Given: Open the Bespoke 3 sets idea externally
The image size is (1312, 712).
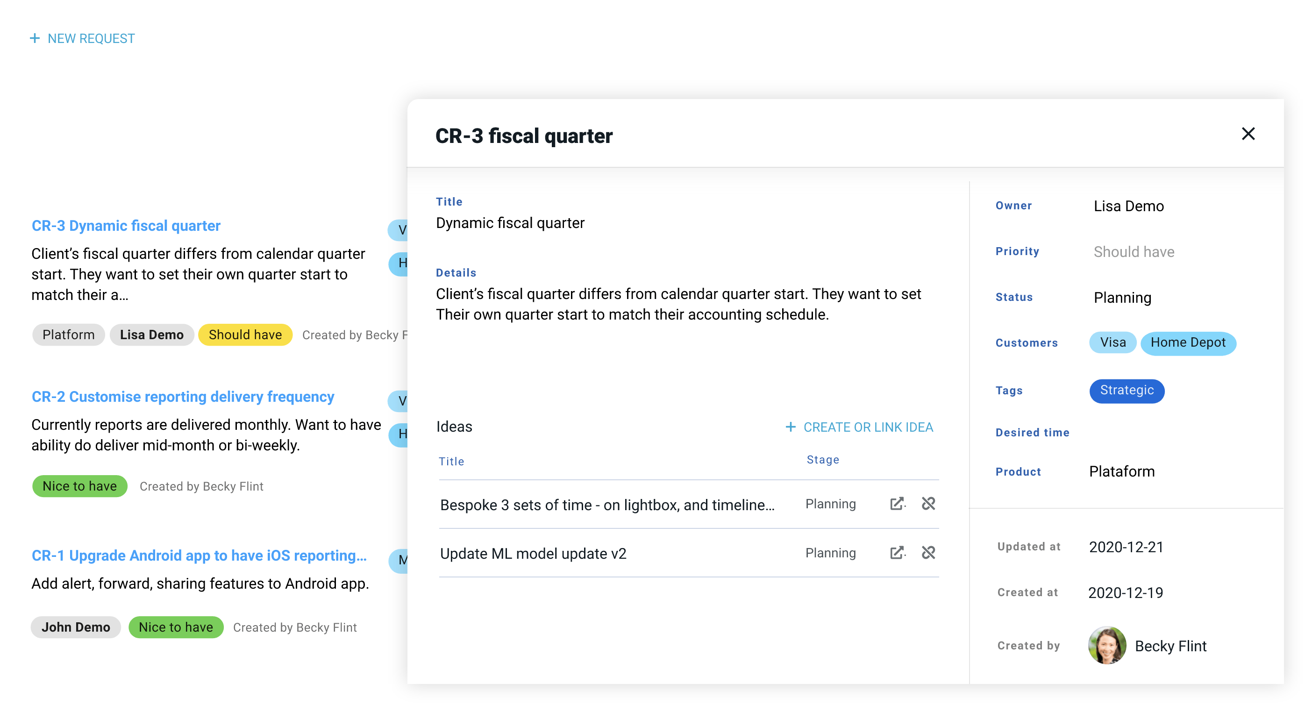Looking at the screenshot, I should [x=897, y=504].
